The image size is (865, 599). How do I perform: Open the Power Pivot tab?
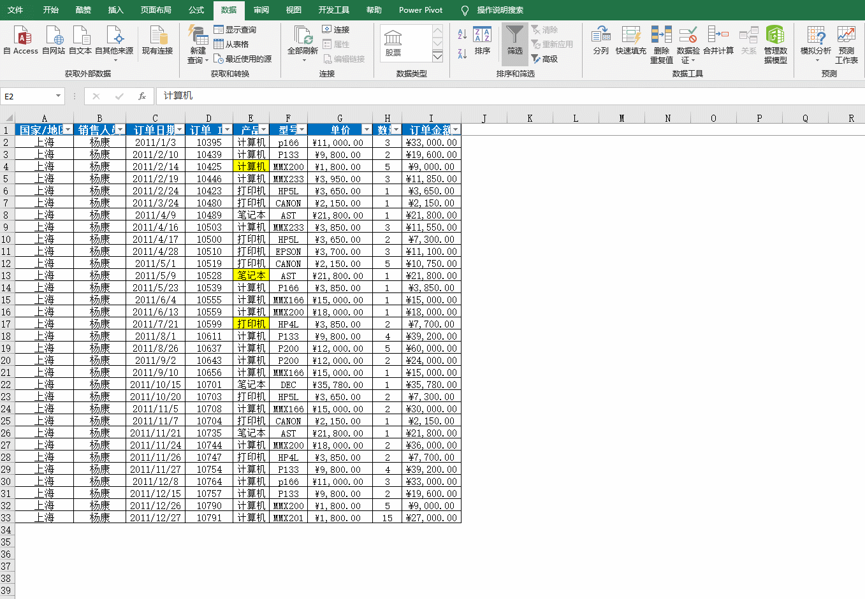[420, 10]
